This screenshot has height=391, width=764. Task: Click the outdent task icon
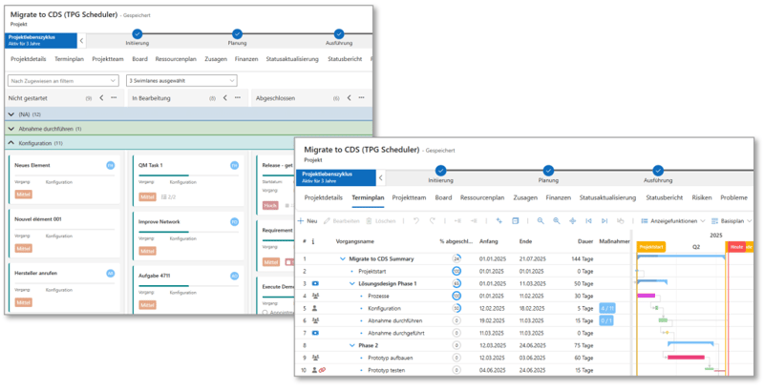(457, 221)
